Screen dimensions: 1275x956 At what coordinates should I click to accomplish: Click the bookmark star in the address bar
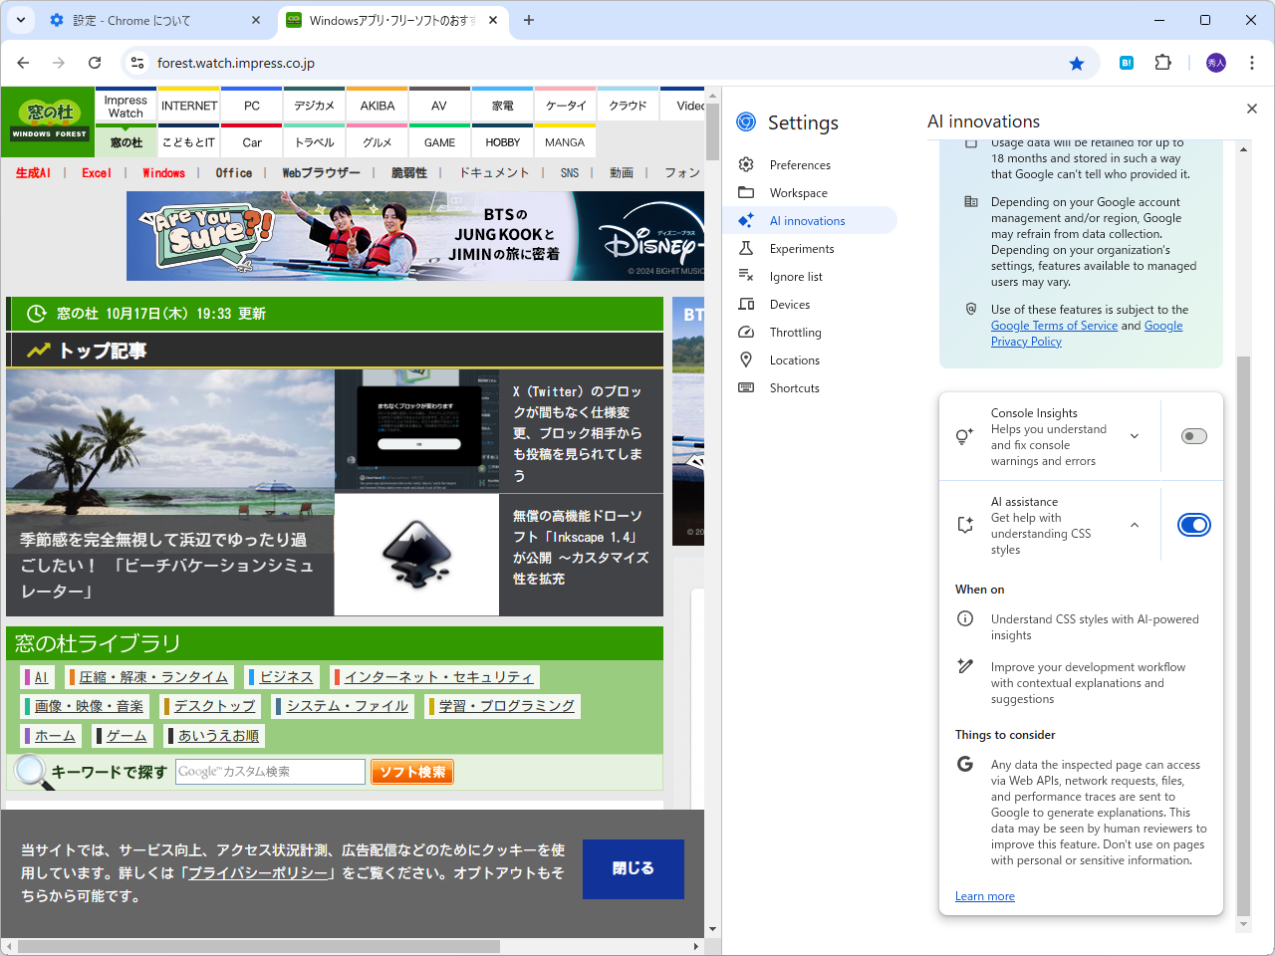(1077, 63)
